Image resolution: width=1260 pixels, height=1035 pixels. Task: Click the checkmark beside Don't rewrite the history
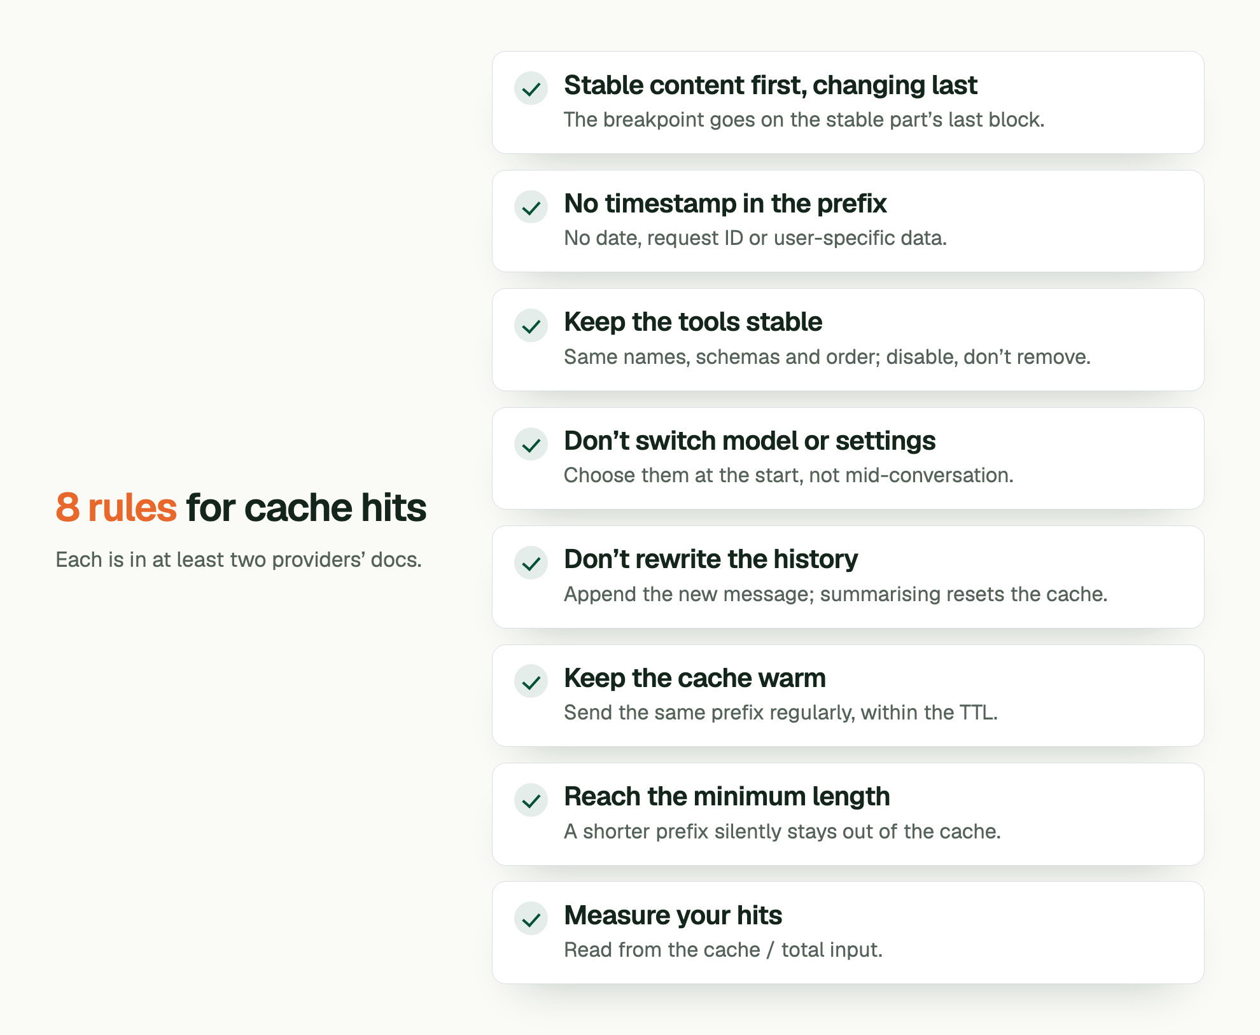click(x=531, y=563)
